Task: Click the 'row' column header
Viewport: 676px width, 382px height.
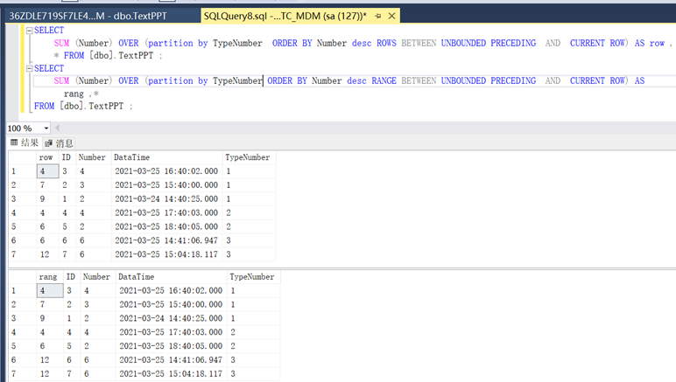Action: (47, 157)
